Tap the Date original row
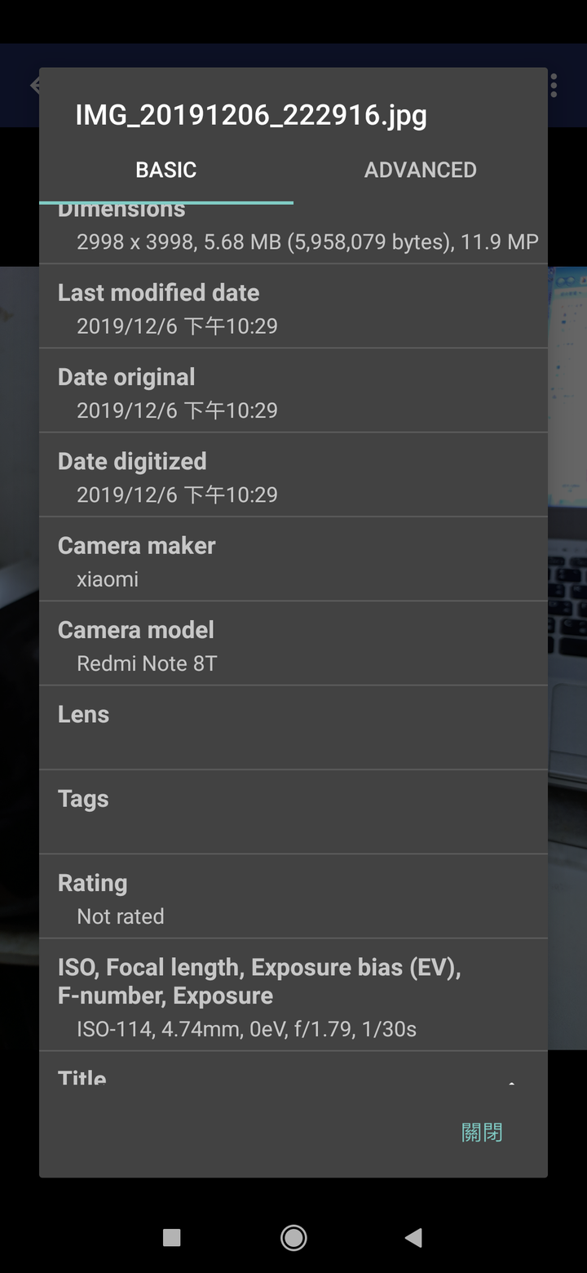Viewport: 587px width, 1273px height. (293, 391)
